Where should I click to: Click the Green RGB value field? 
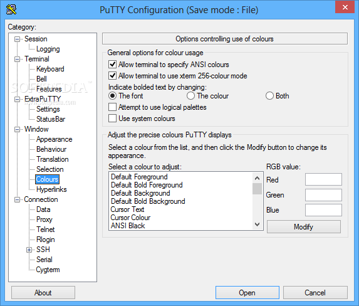click(x=323, y=195)
